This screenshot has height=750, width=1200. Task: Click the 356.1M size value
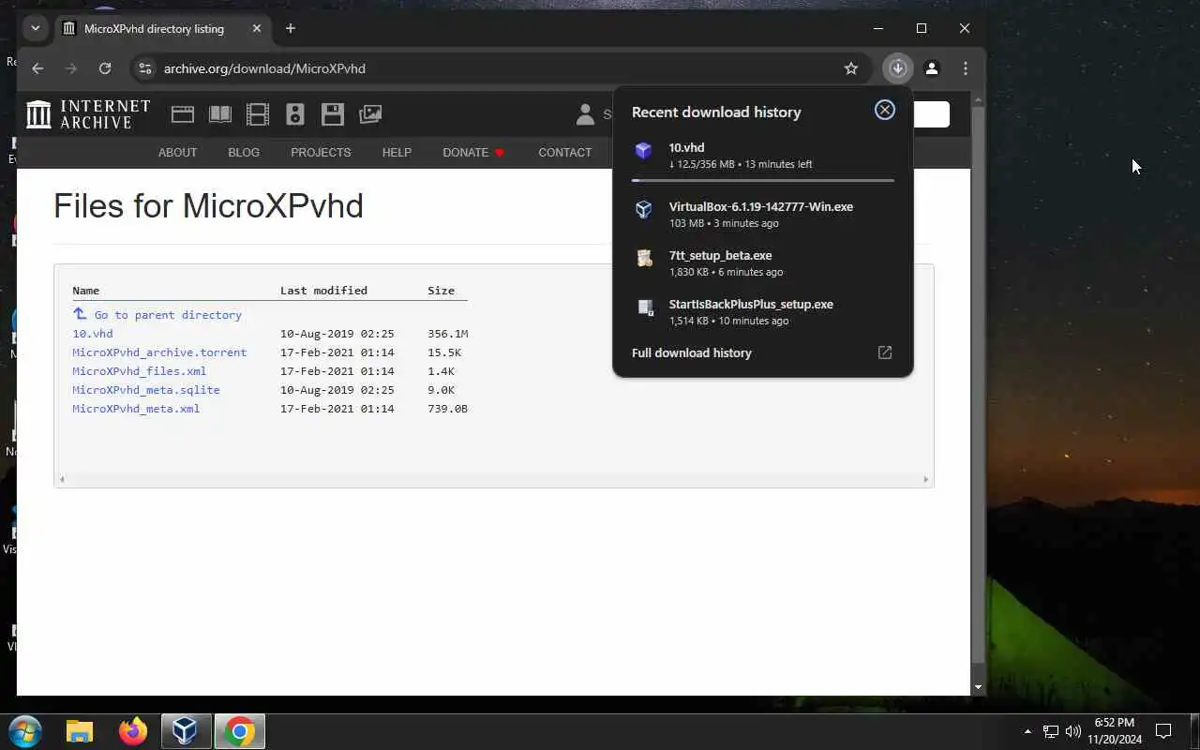click(x=448, y=334)
